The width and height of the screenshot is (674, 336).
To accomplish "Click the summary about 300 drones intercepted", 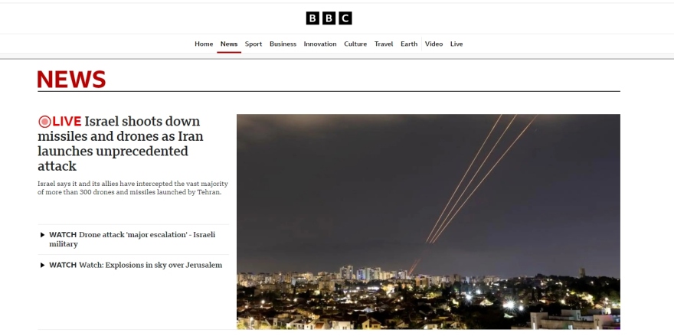I will click(x=133, y=188).
